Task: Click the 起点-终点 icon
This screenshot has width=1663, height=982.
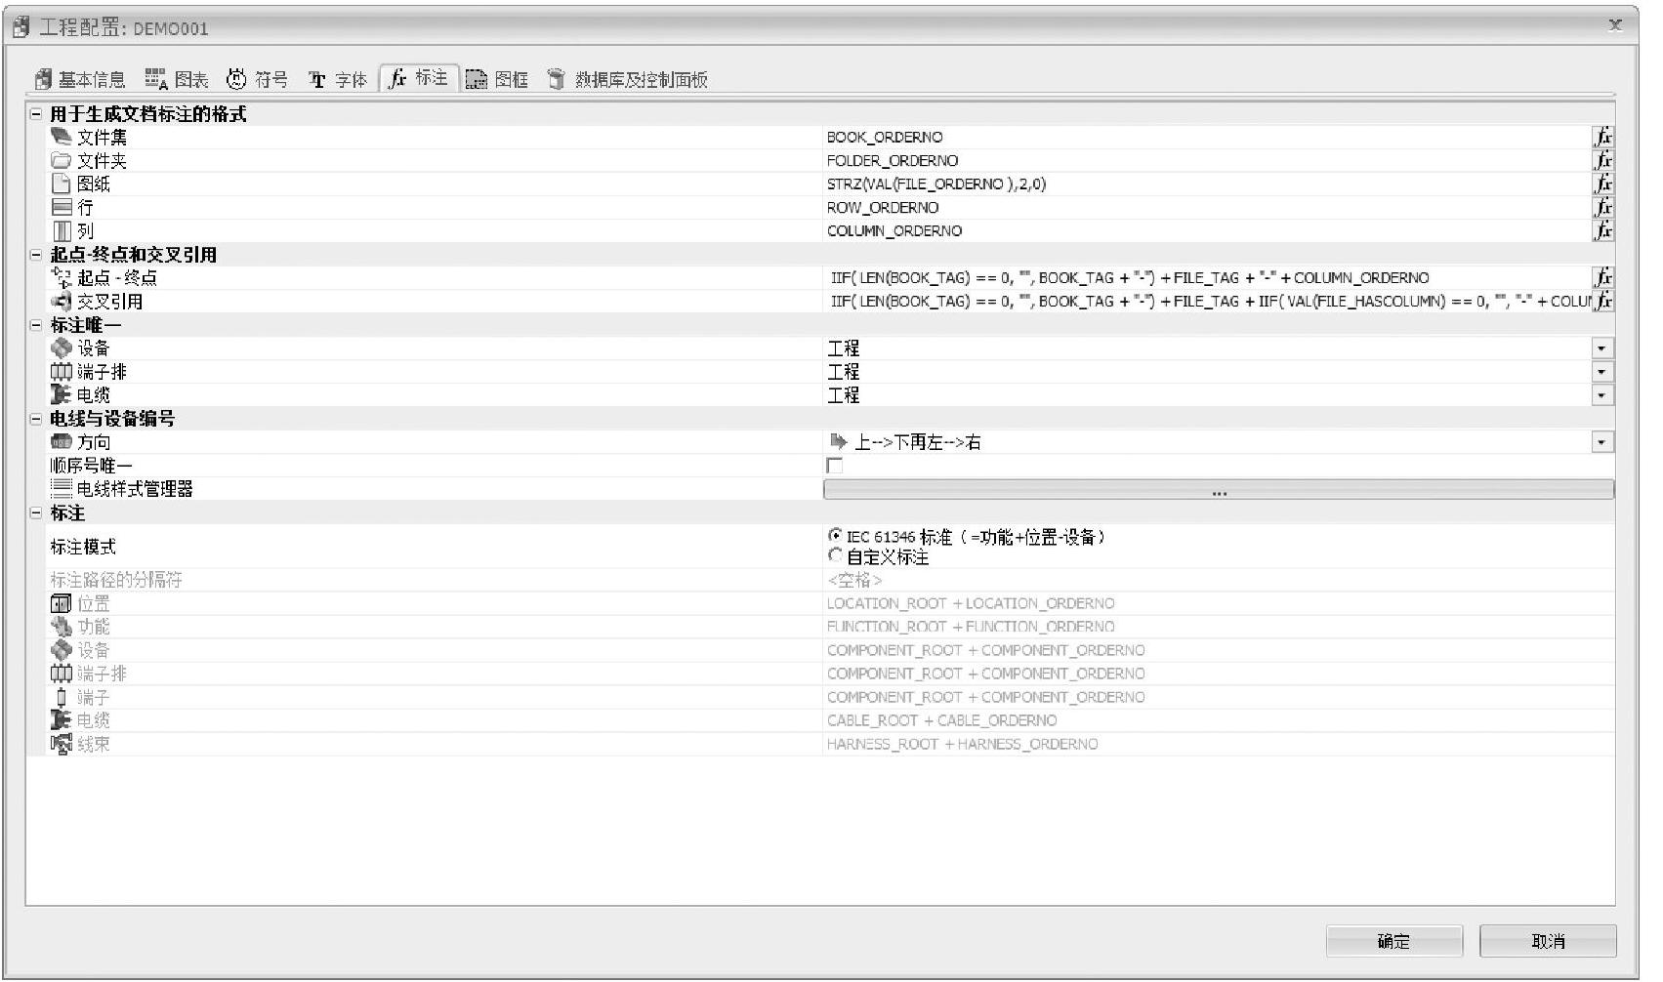Action: [x=62, y=277]
